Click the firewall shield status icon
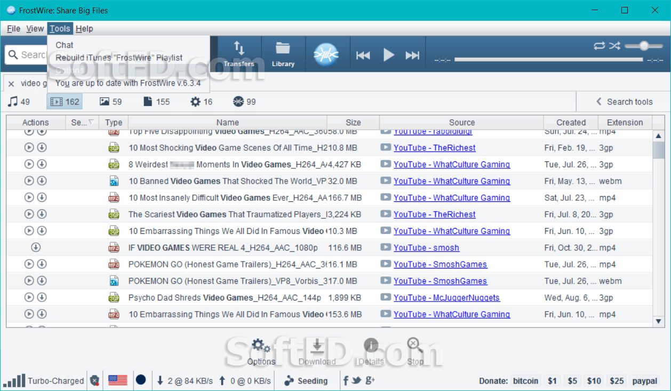This screenshot has width=671, height=391. tap(94, 380)
